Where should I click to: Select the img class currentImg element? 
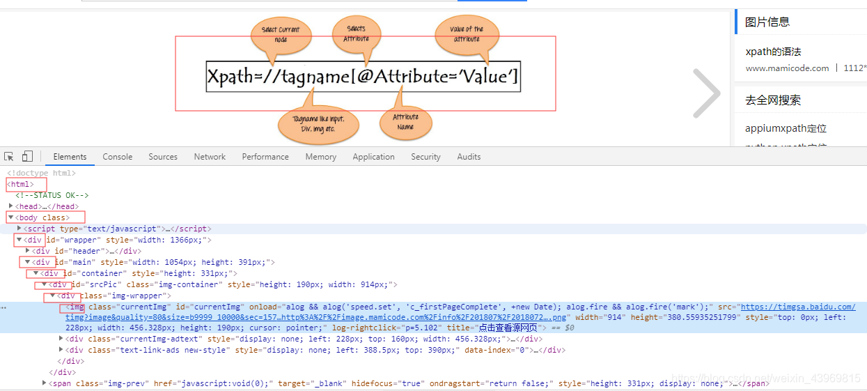click(433, 317)
